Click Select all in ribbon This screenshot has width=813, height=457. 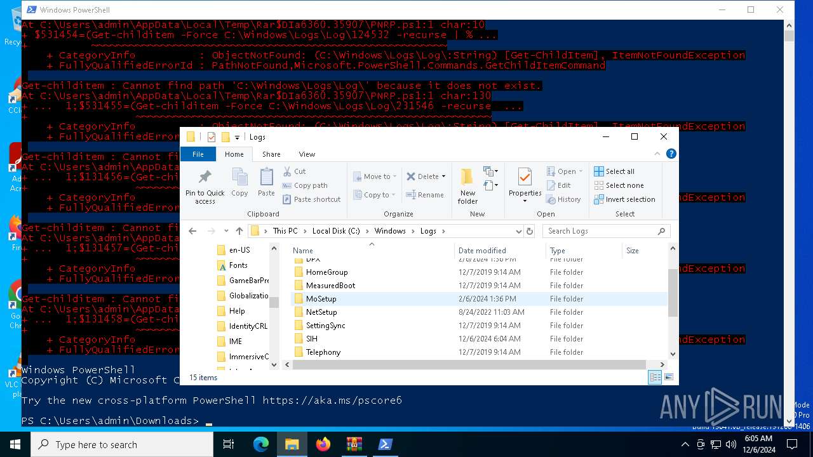(x=614, y=171)
